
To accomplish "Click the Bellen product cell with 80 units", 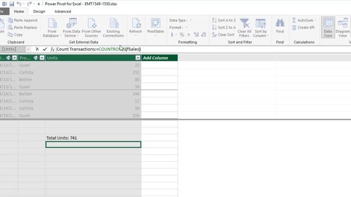I will [32, 79].
